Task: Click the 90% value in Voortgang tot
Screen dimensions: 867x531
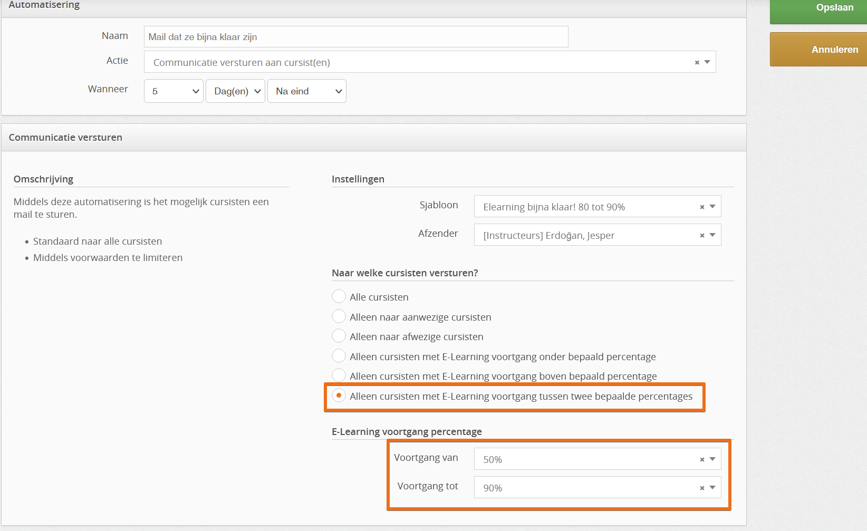Action: pyautogui.click(x=493, y=488)
